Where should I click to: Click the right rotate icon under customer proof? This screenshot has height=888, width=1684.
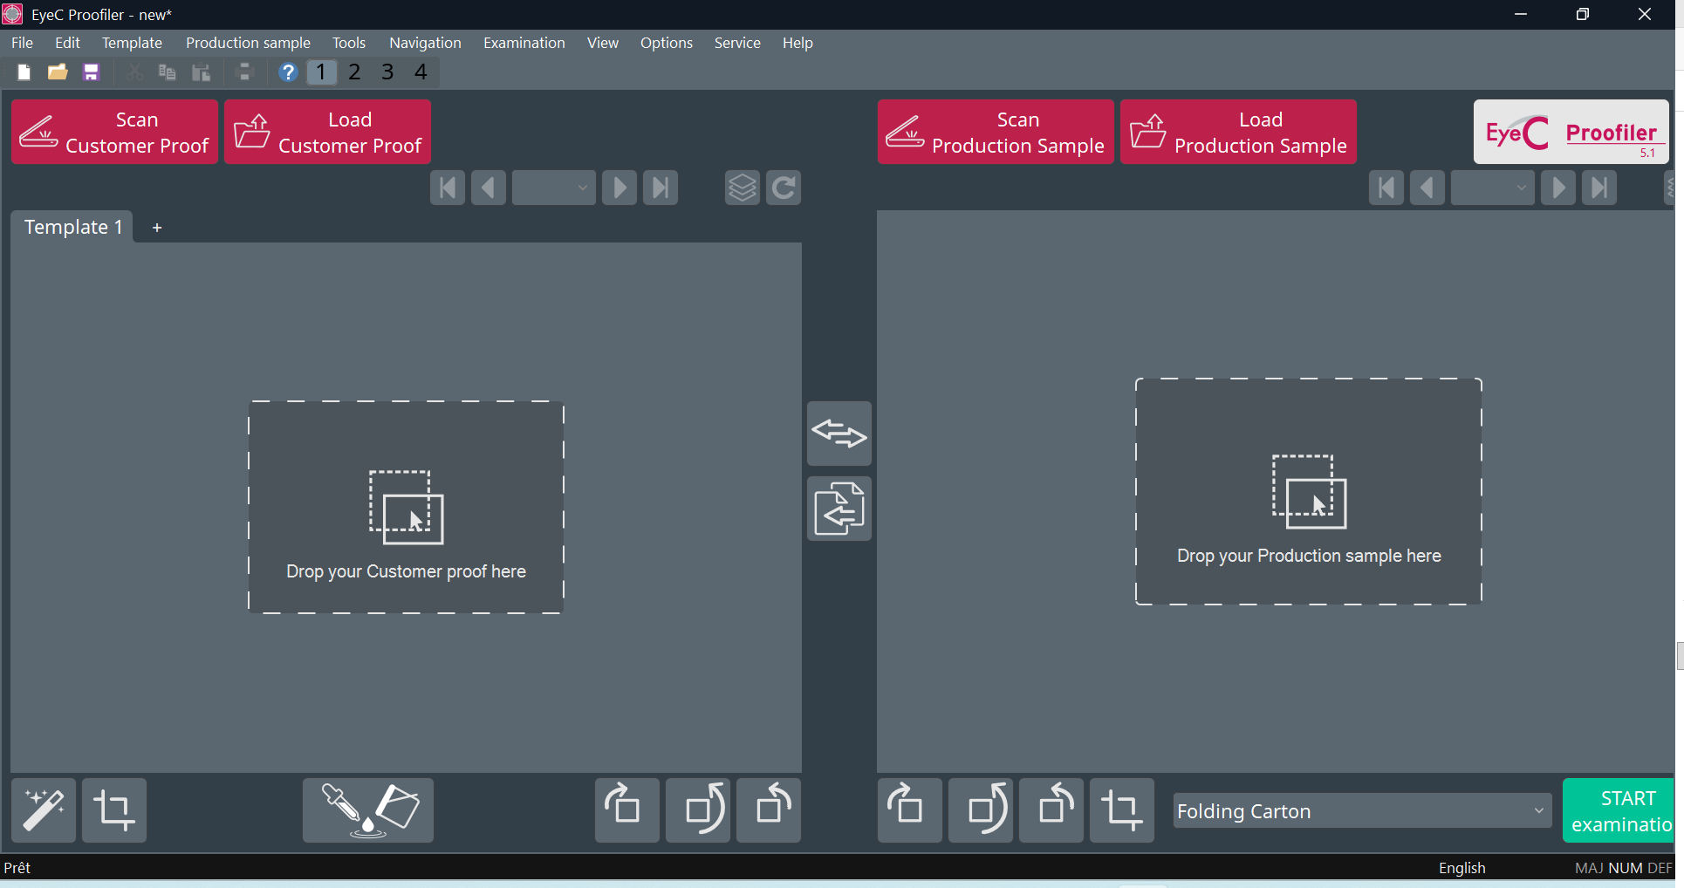769,810
